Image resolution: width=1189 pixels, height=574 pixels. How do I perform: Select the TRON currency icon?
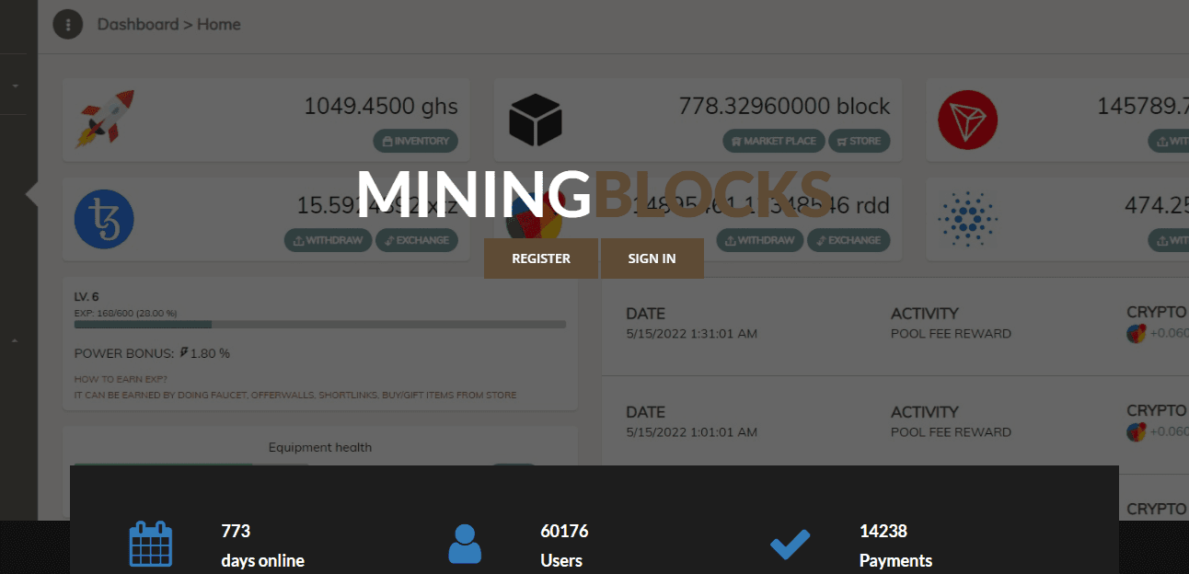967,119
